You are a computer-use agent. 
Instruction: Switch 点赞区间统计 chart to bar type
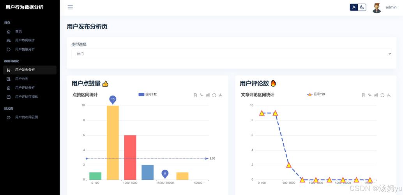pyautogui.click(x=208, y=95)
